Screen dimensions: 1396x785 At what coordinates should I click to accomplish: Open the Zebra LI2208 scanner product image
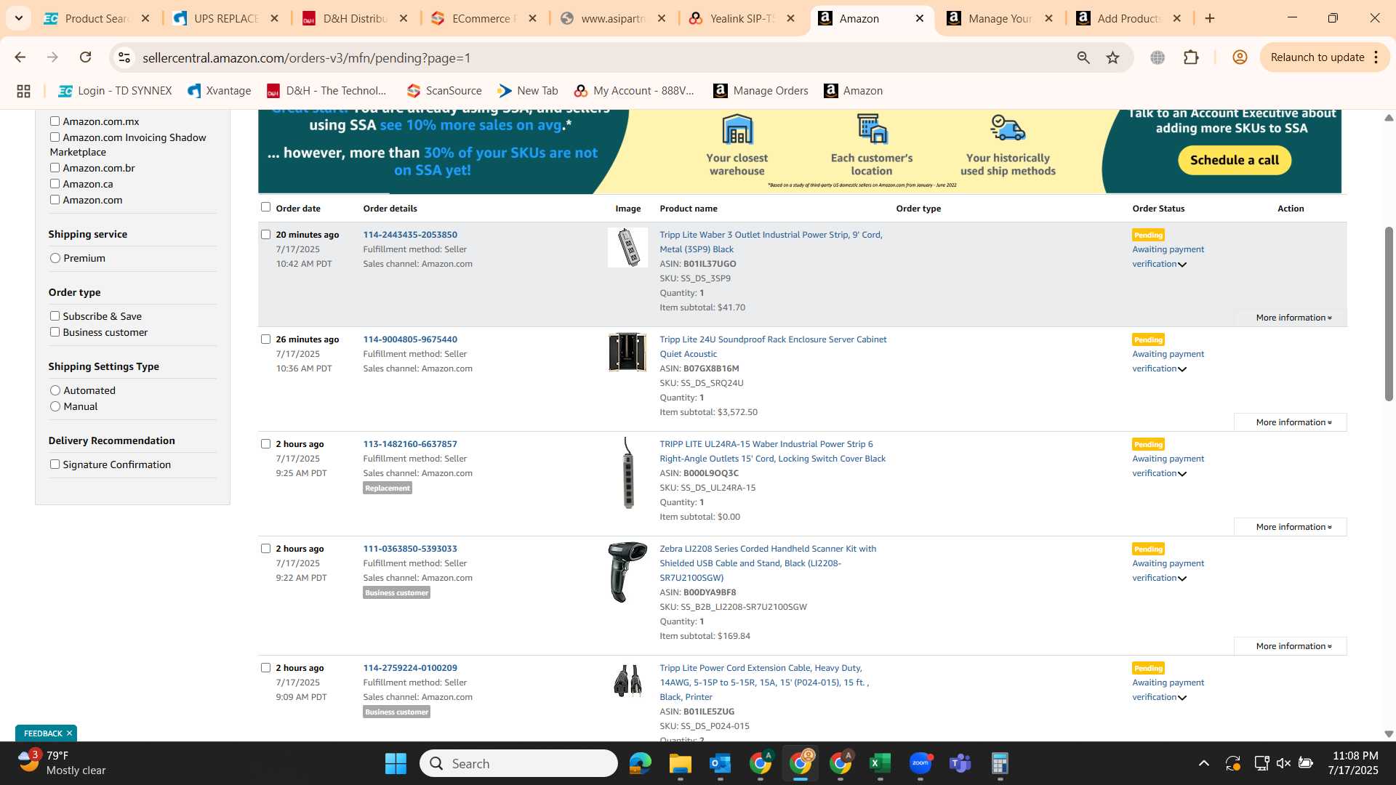click(x=627, y=572)
